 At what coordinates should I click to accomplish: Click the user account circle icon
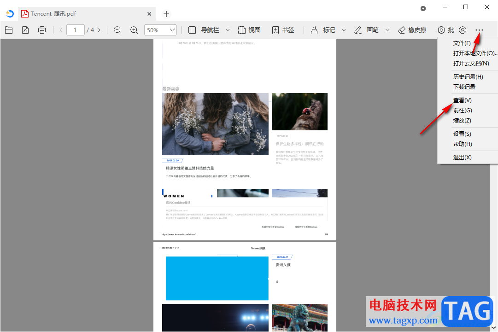[463, 30]
